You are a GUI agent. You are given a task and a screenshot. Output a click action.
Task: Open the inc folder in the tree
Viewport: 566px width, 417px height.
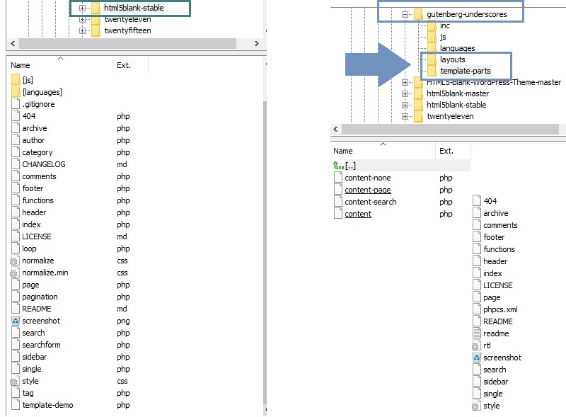[x=445, y=25]
